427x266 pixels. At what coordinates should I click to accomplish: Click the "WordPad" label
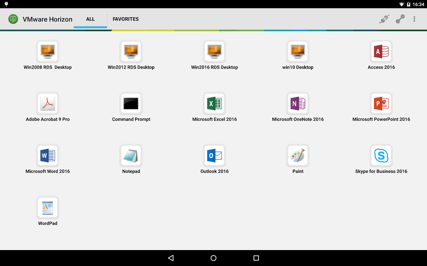[x=48, y=223]
